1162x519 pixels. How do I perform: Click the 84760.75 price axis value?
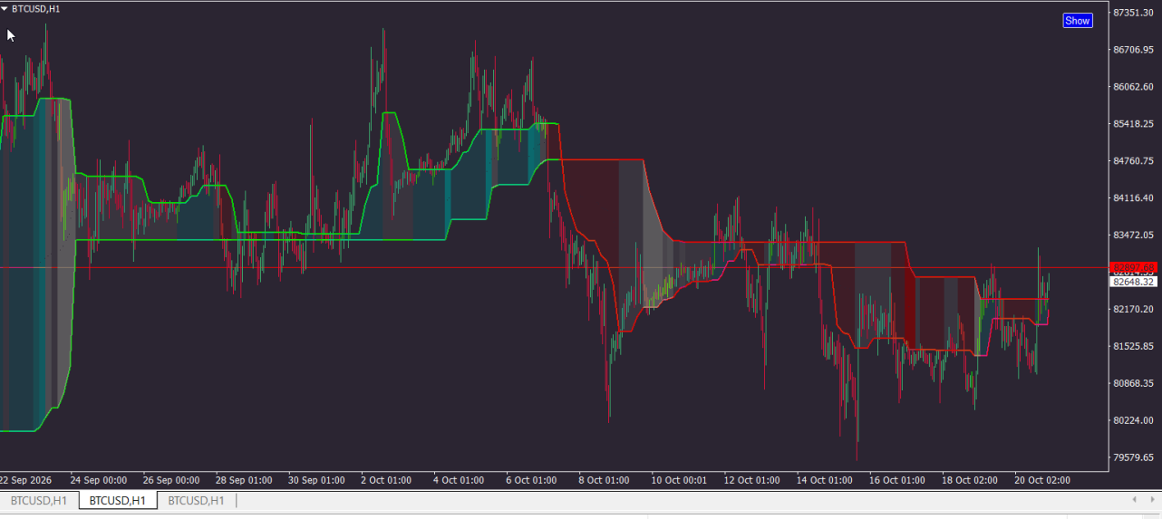[1133, 161]
